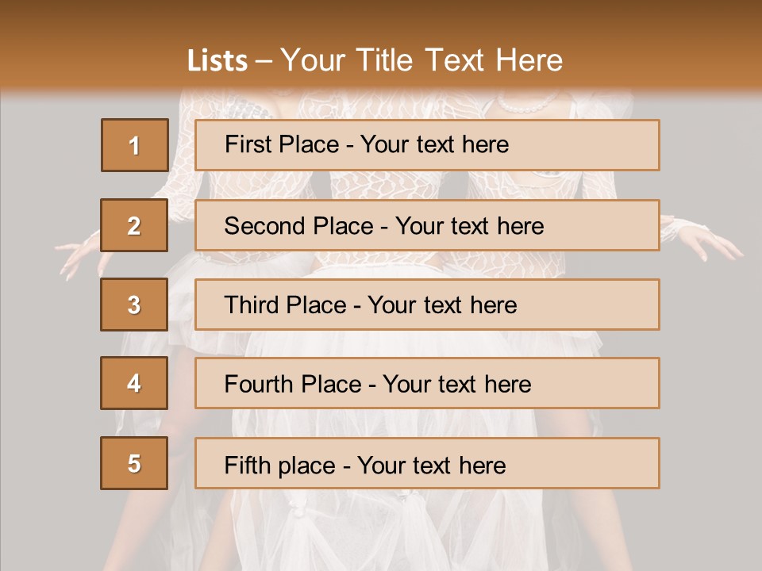Click the "First Place" text box
Image resolution: width=762 pixels, height=571 pixels.
point(427,145)
